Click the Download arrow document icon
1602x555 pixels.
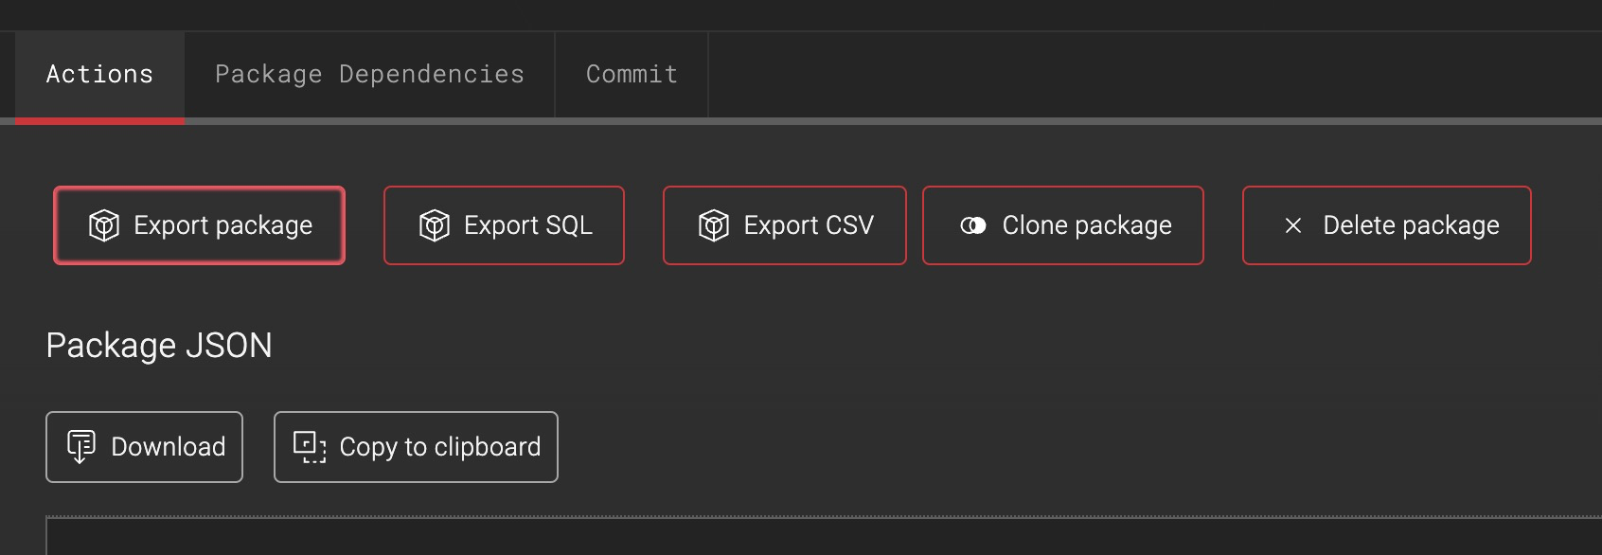(81, 446)
